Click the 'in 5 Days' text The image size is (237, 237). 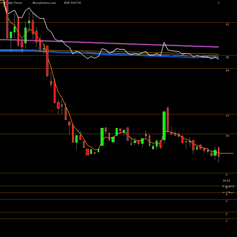click(228, 192)
